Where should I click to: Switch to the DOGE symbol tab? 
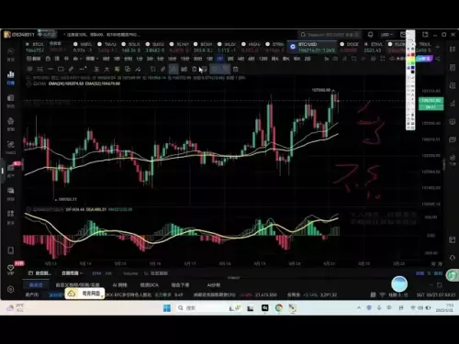[x=350, y=47]
